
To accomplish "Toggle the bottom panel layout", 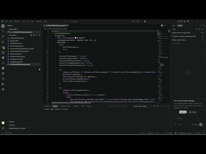I will 184,21.
